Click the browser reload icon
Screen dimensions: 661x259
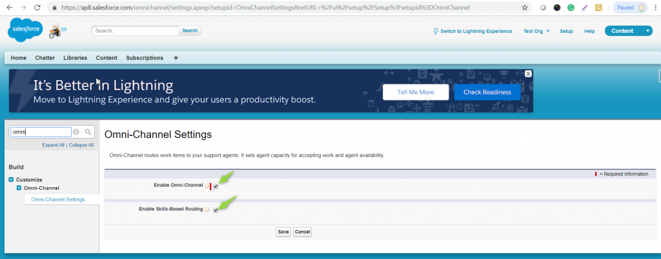(x=36, y=8)
